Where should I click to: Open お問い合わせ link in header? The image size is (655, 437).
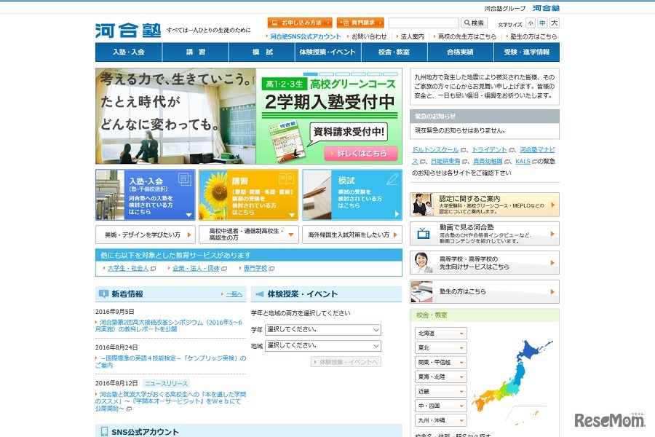(369, 36)
